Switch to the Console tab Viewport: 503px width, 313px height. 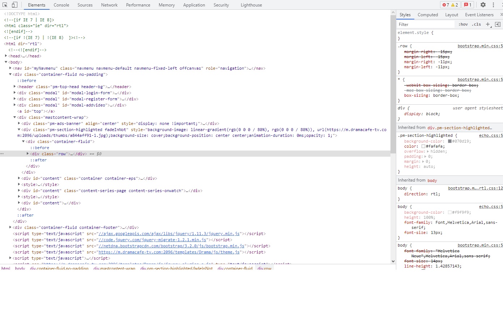pos(62,5)
